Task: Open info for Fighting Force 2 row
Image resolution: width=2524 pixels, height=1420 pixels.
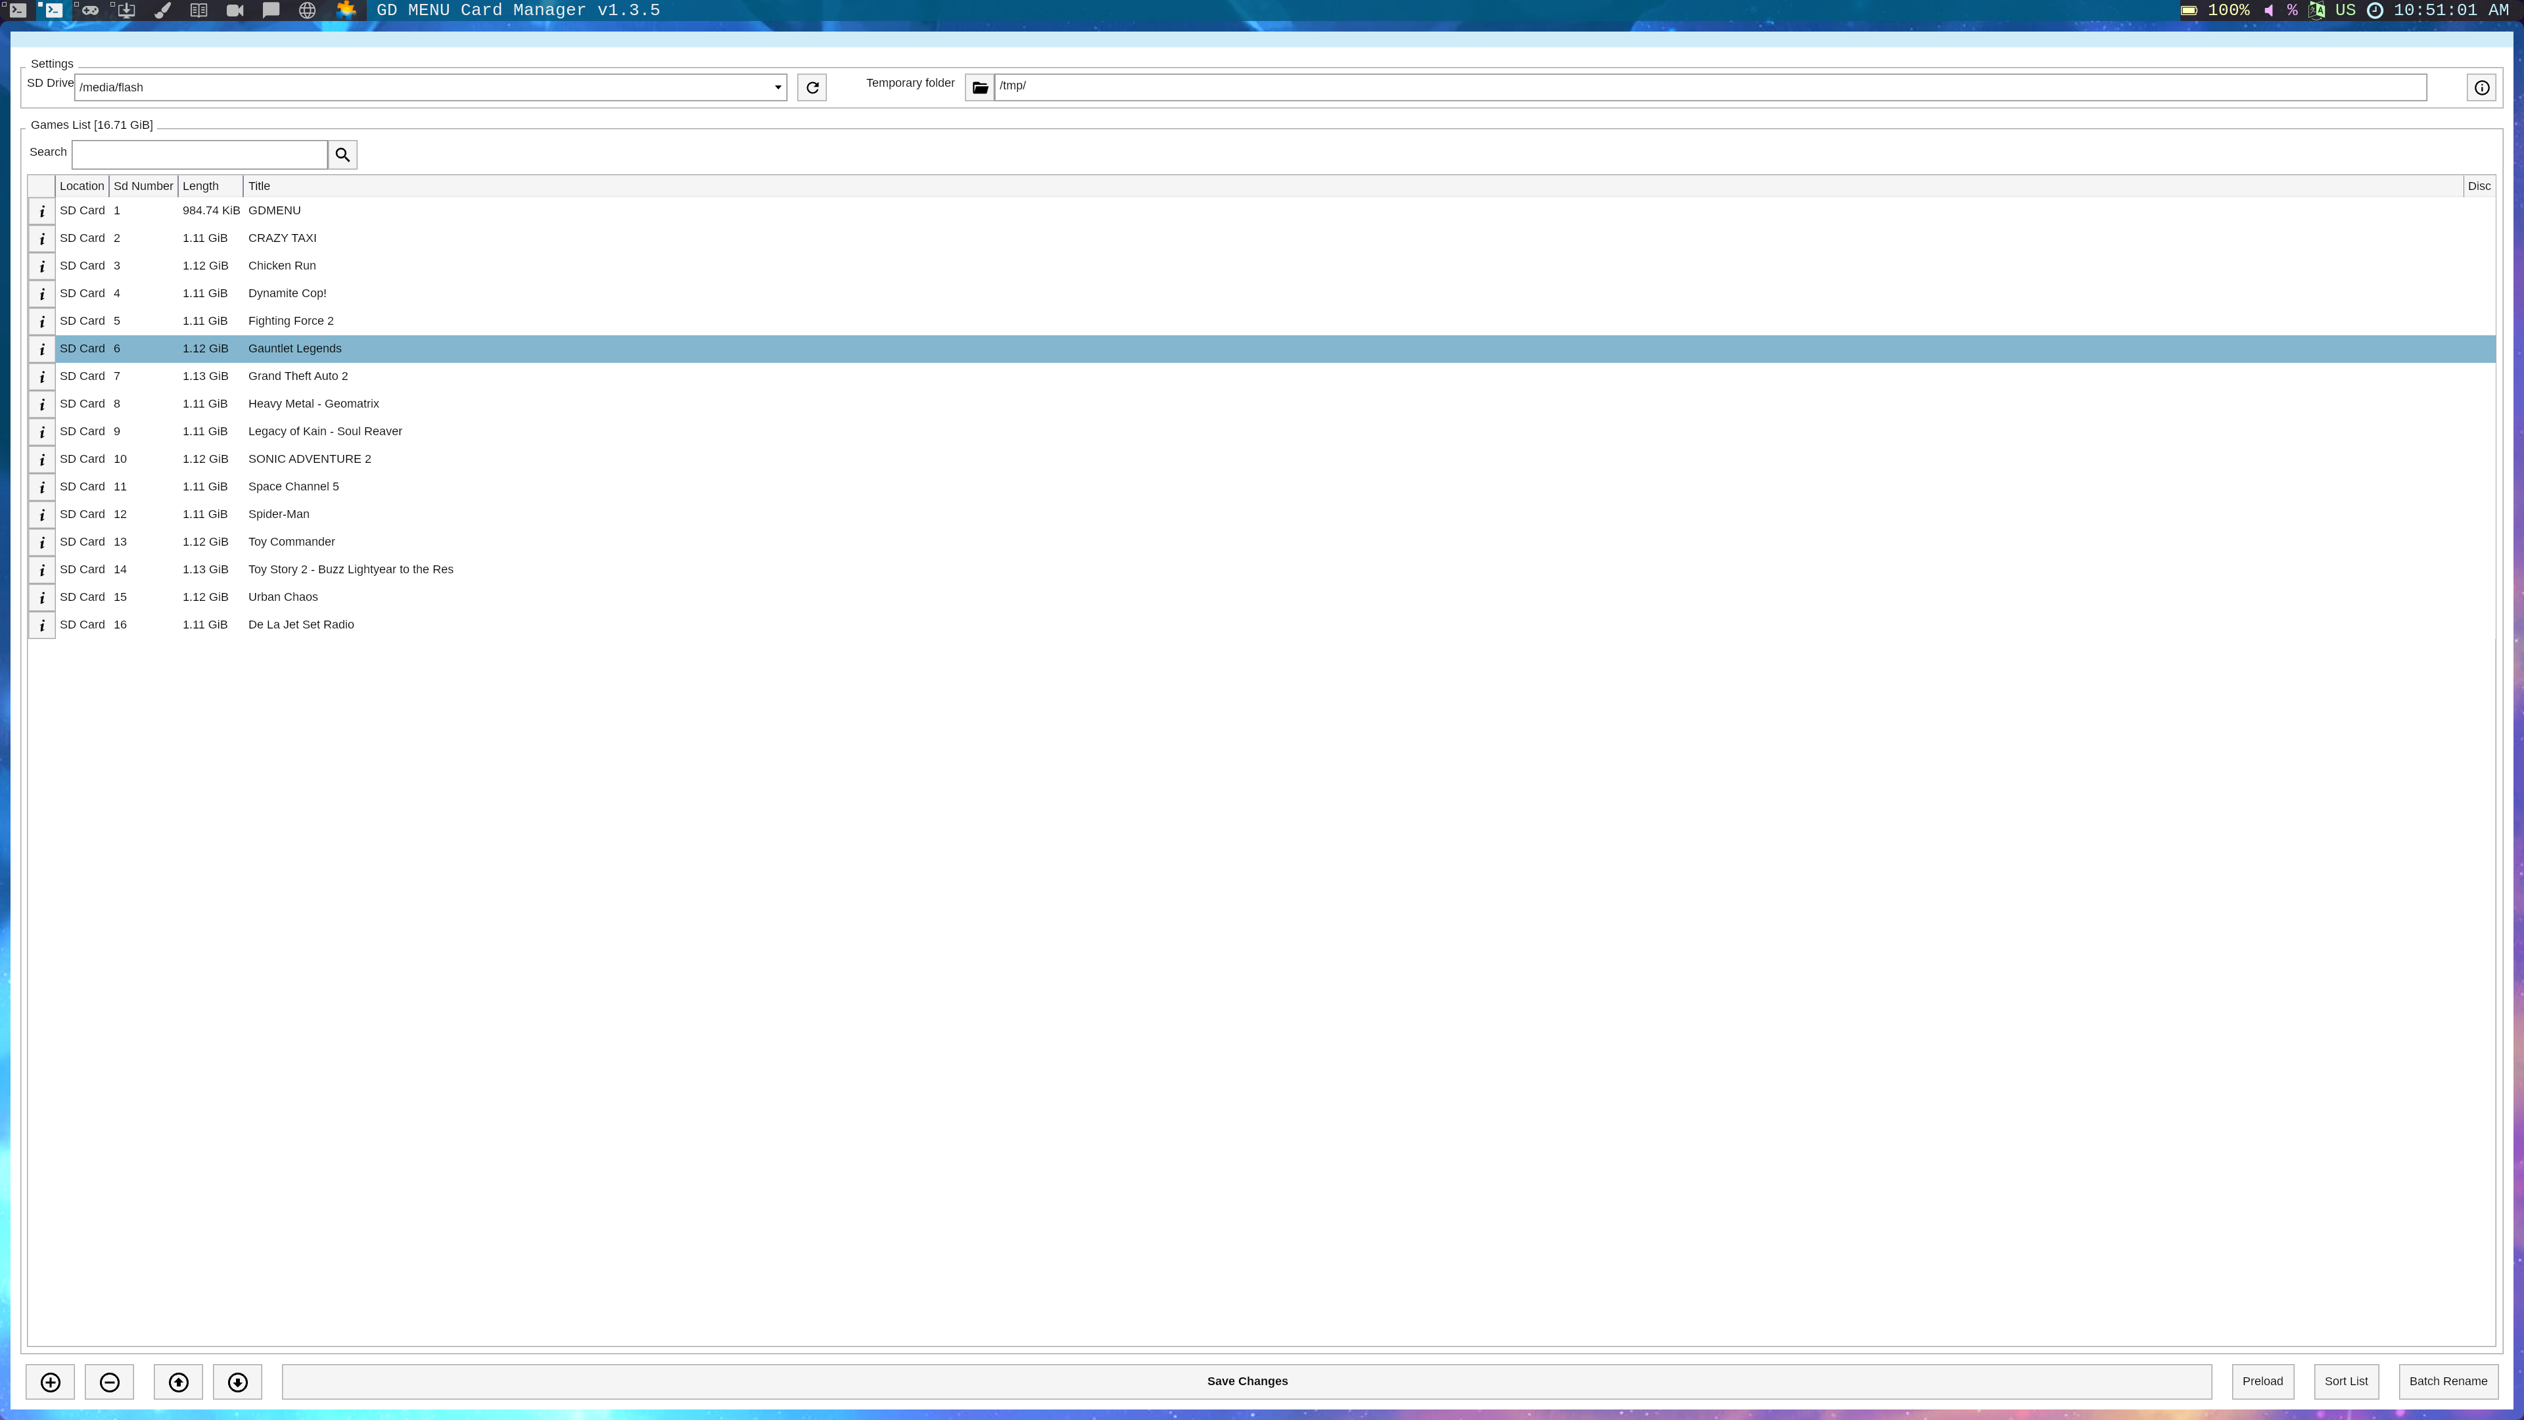Action: (x=42, y=320)
